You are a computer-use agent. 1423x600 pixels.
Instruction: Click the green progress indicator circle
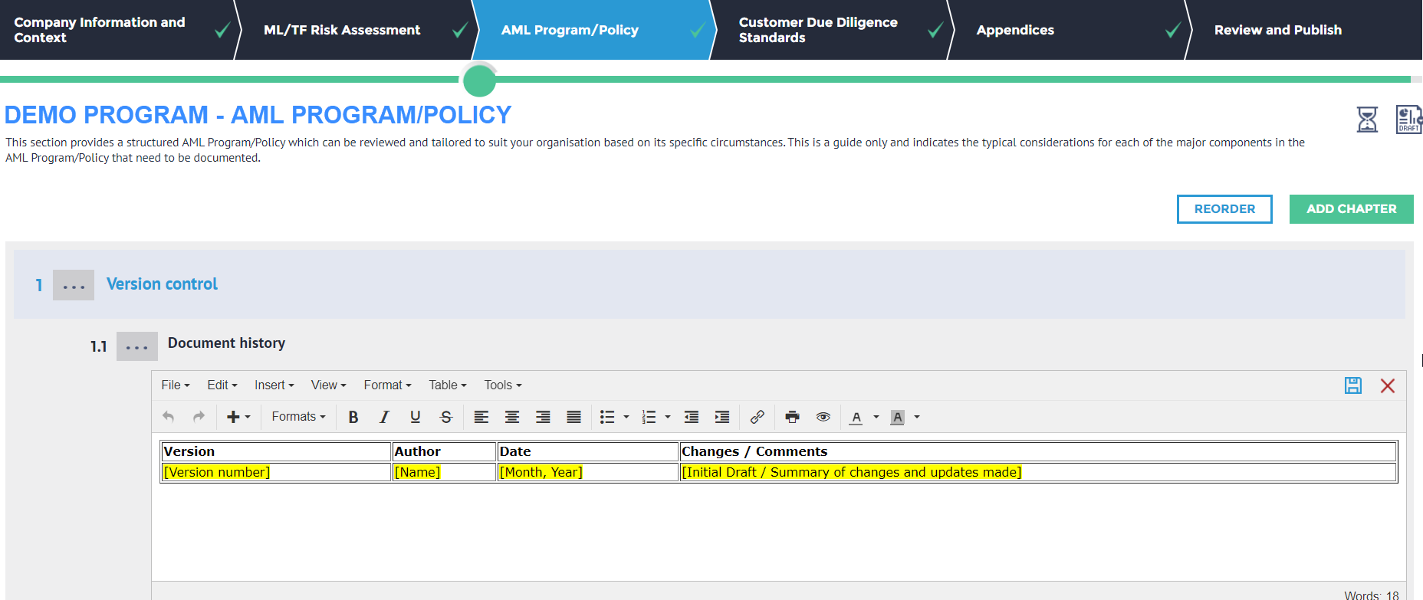click(480, 80)
